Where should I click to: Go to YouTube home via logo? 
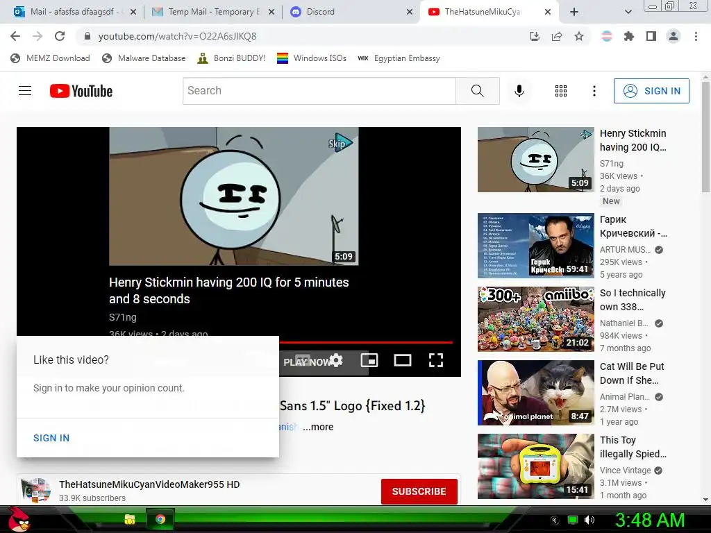tap(81, 91)
